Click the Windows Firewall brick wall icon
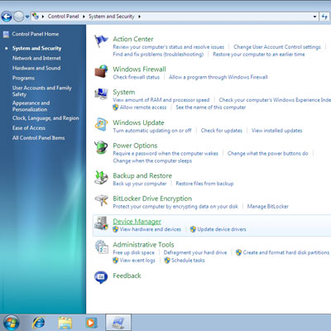 coord(101,71)
